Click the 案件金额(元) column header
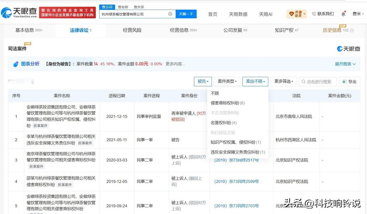This screenshot has height=214, width=367. point(339,96)
